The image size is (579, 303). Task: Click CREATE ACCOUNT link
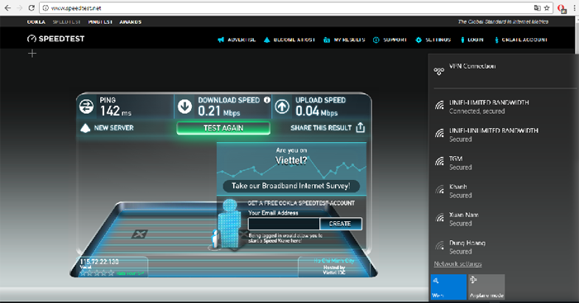(521, 40)
